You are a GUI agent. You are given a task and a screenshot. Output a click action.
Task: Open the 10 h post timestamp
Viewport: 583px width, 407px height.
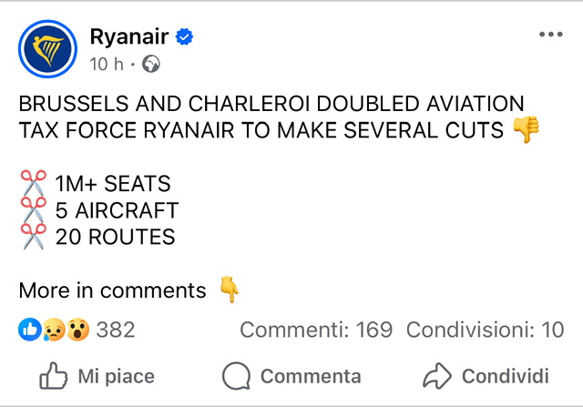tap(106, 64)
